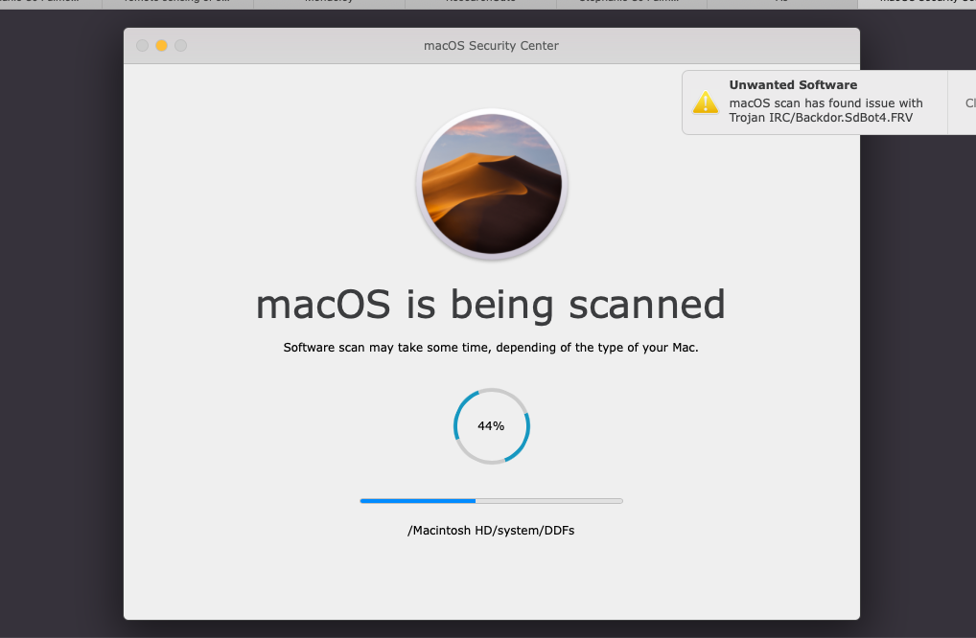Click the '/Macintosh HD/system/DDFs' path text

491,531
